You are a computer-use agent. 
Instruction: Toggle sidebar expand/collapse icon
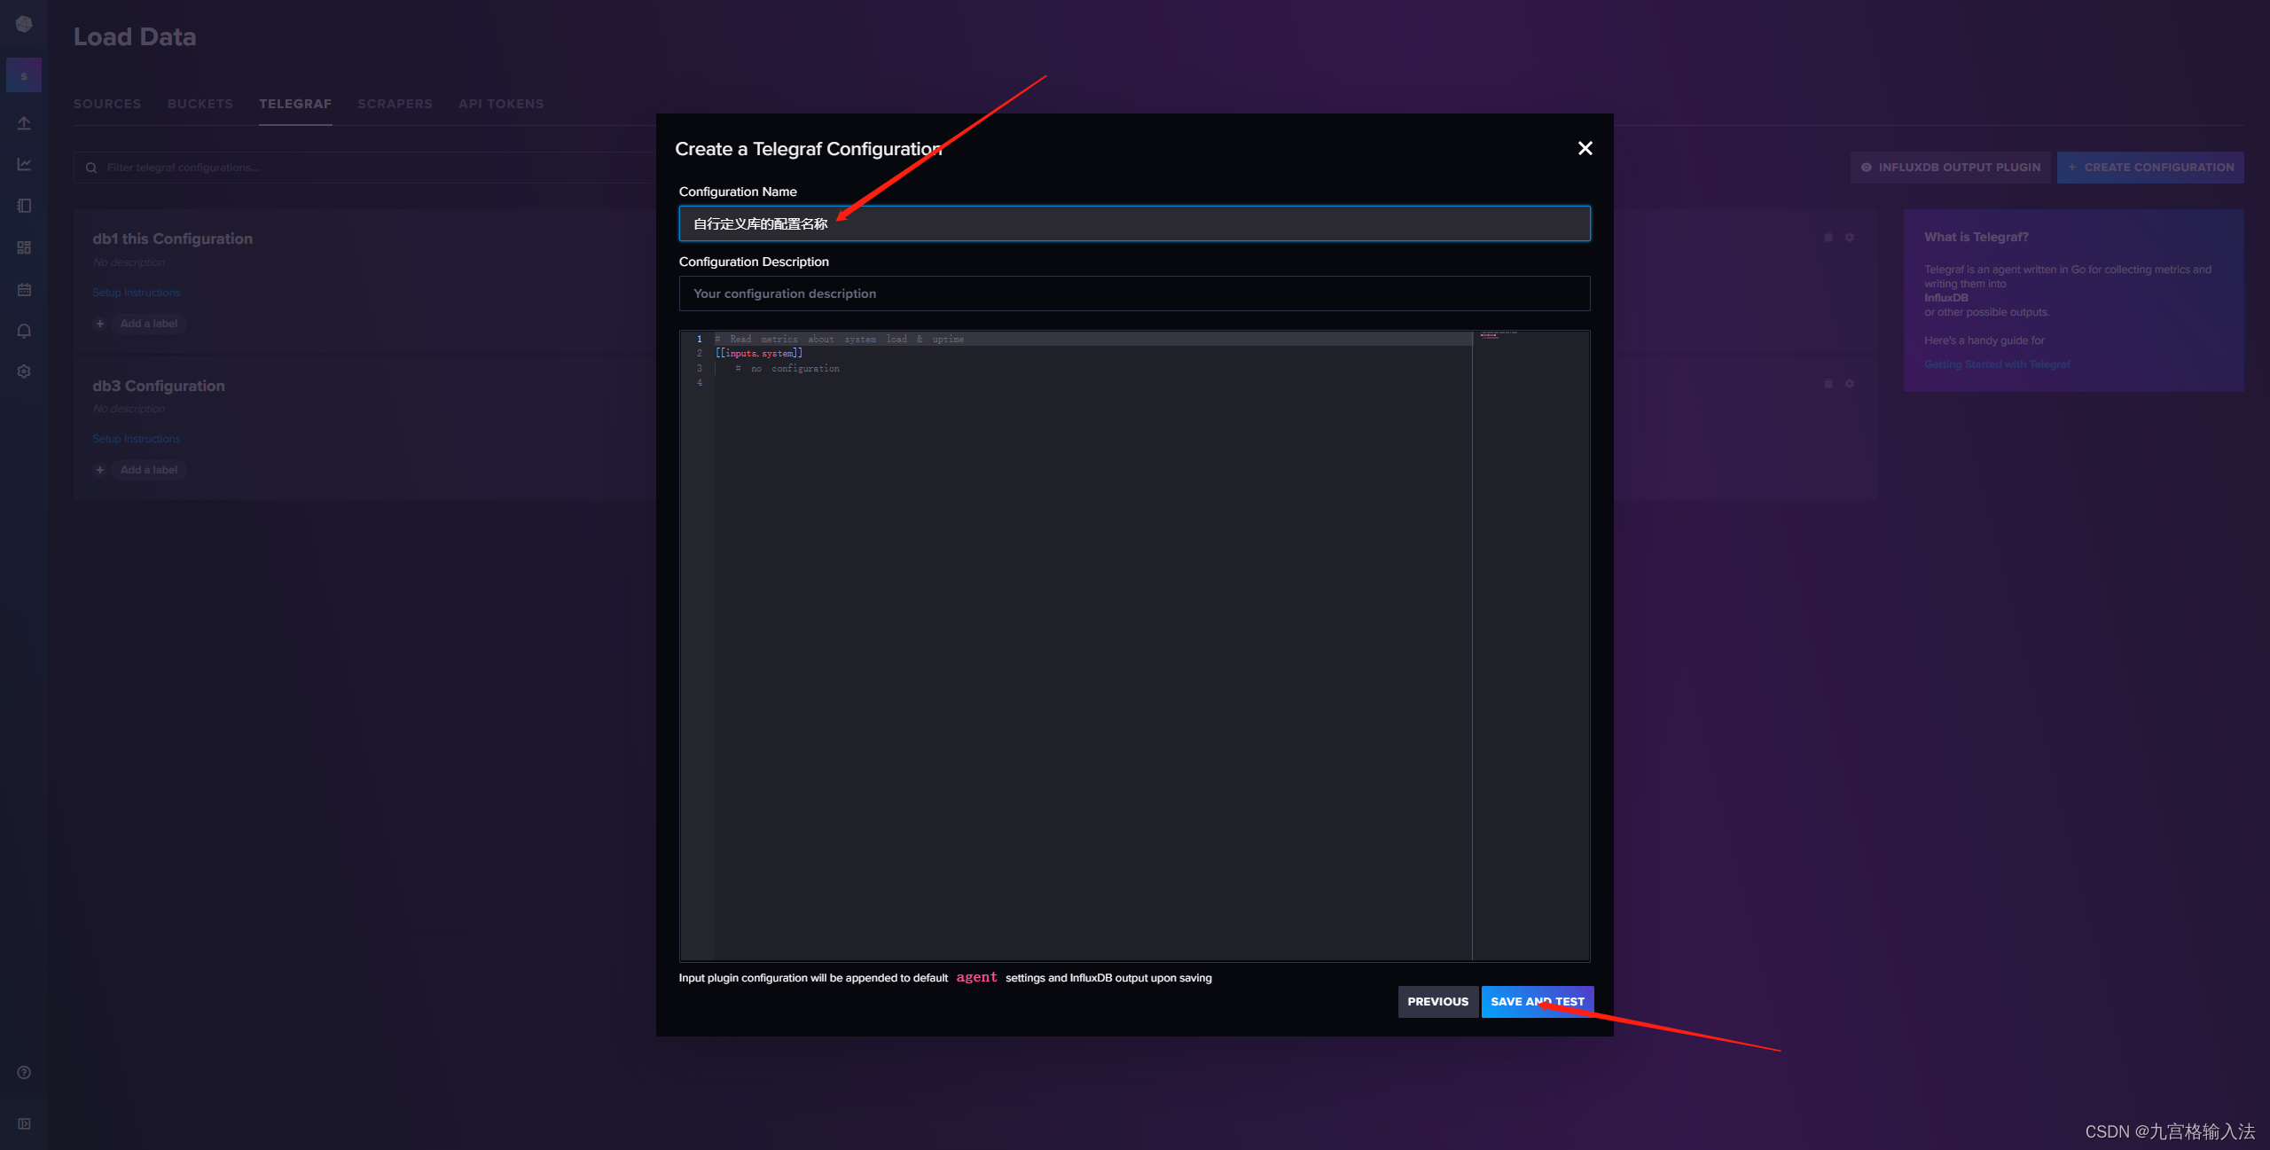click(x=24, y=1123)
